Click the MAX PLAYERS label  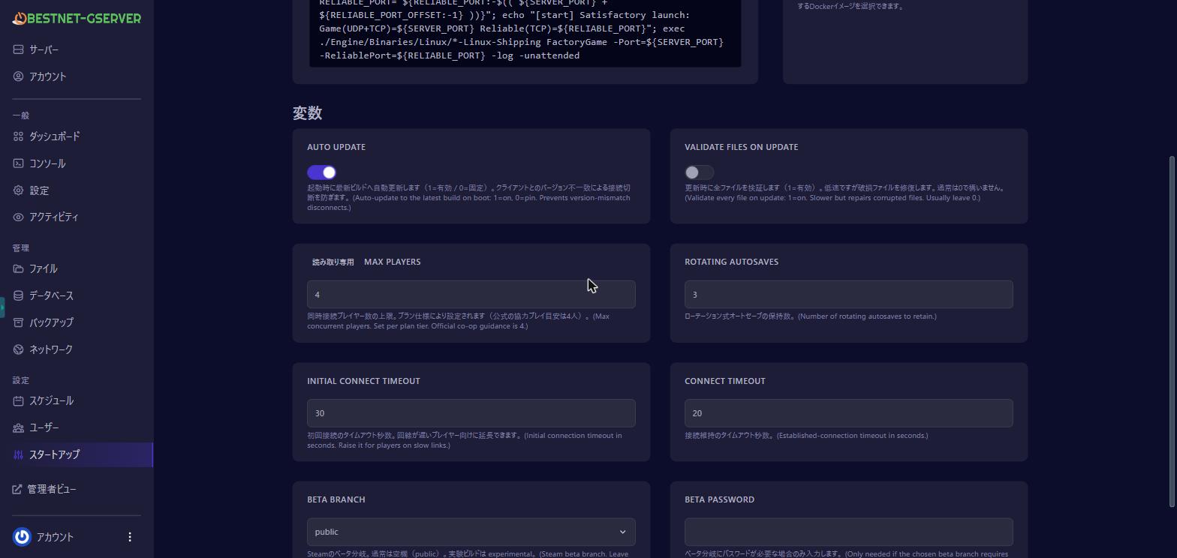click(392, 262)
